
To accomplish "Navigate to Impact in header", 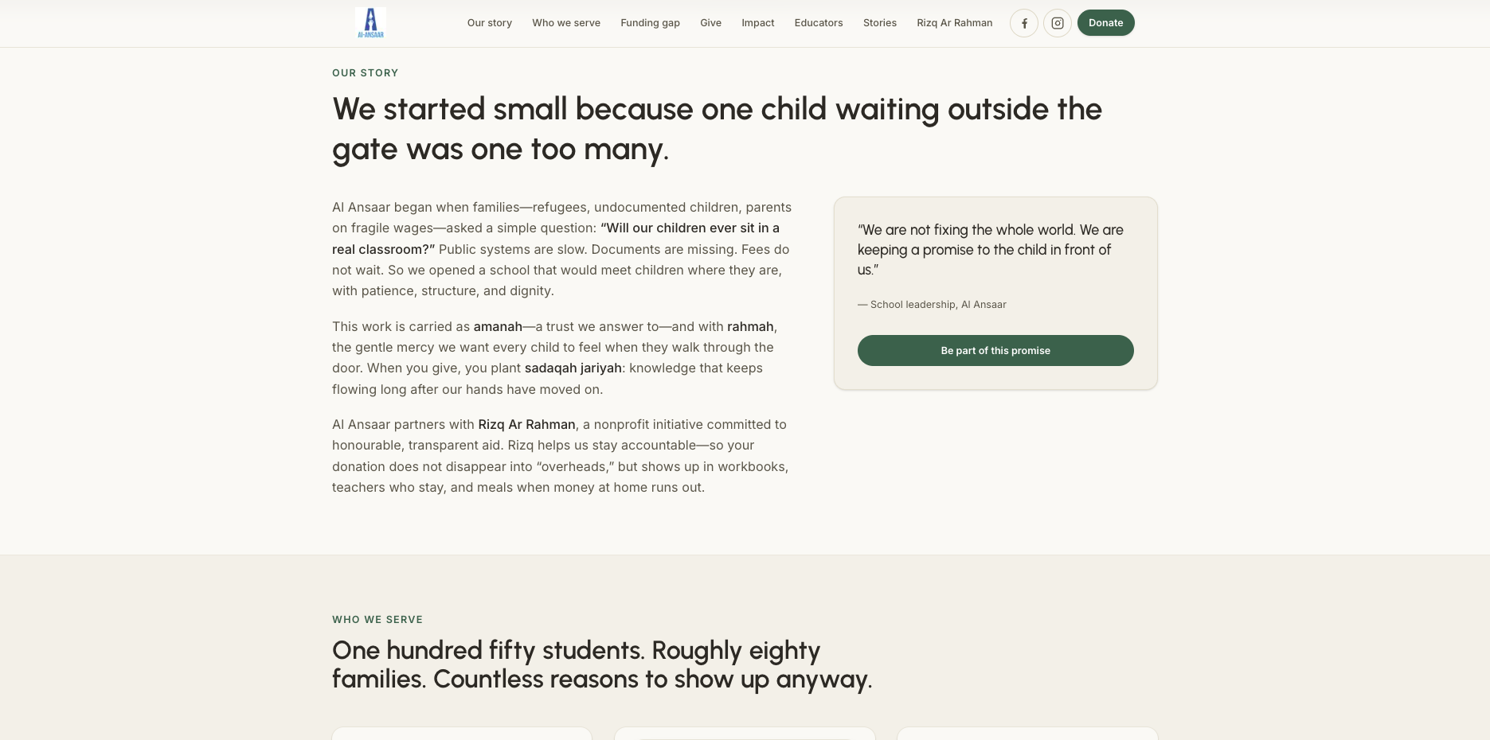I will click(757, 23).
